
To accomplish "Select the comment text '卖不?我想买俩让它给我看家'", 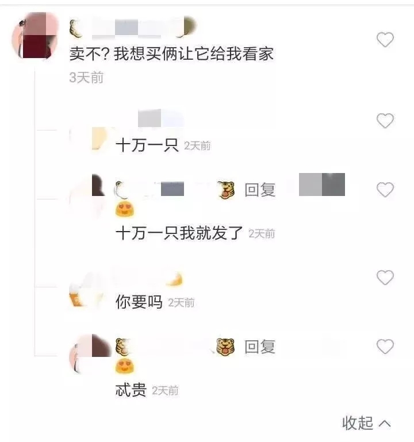I will [x=171, y=53].
